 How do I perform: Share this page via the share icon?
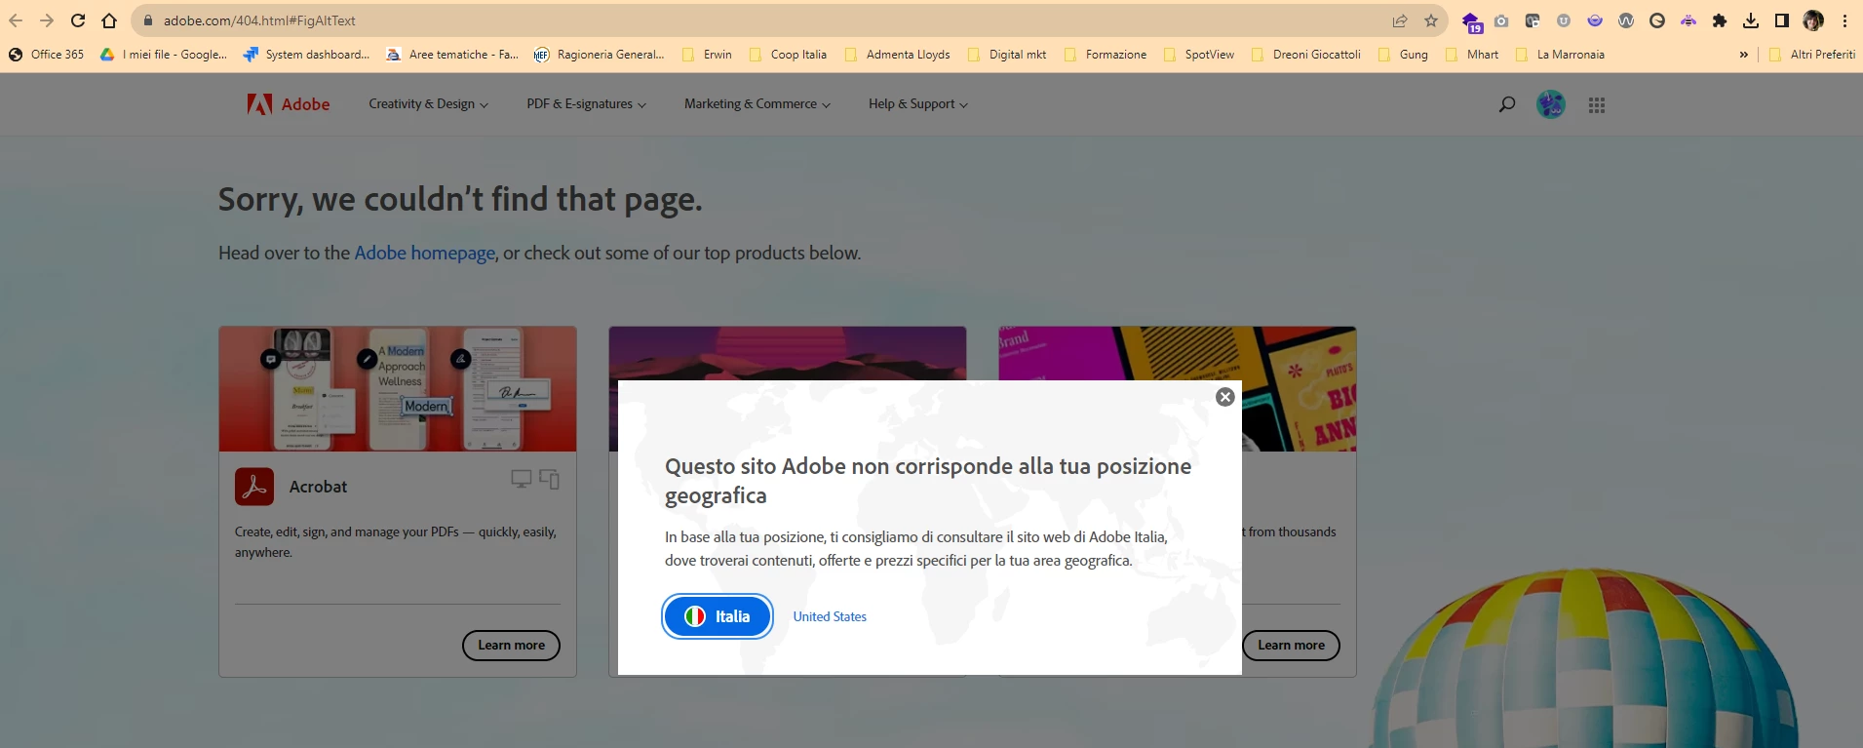tap(1400, 20)
